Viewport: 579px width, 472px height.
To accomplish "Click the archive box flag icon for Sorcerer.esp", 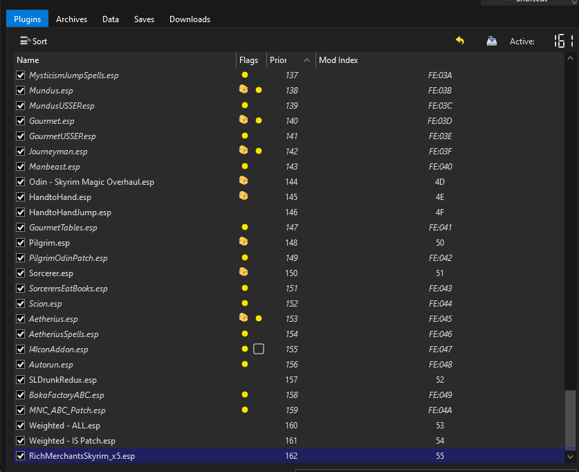I will 243,272.
